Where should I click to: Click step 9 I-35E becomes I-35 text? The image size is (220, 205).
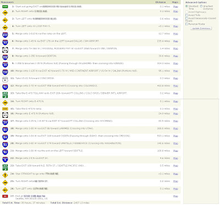pyautogui.click(x=69, y=64)
